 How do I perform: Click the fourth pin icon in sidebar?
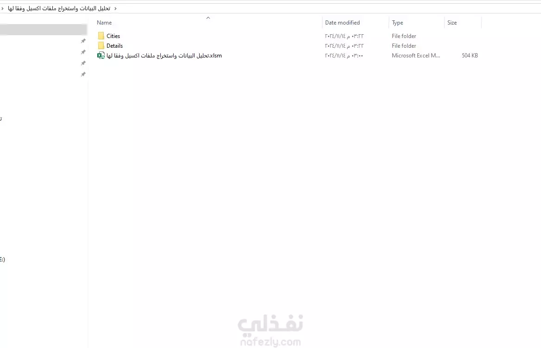83,74
